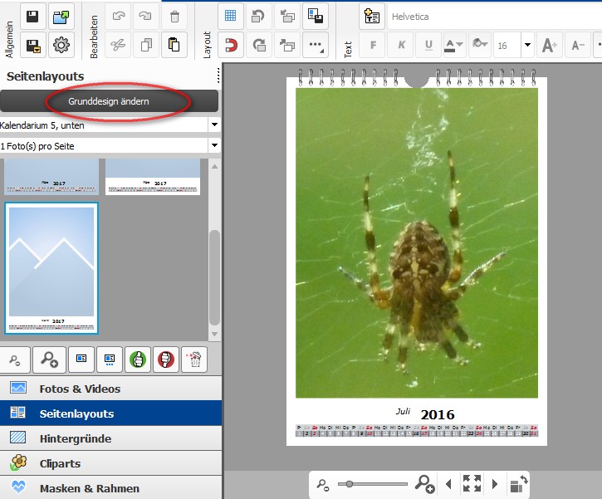This screenshot has height=499, width=602.
Task: Open the Hintergründe panel
Action: (75, 438)
